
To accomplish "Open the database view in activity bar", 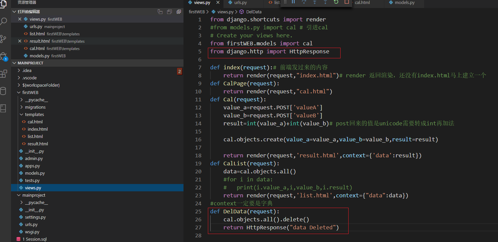I will point(3,91).
